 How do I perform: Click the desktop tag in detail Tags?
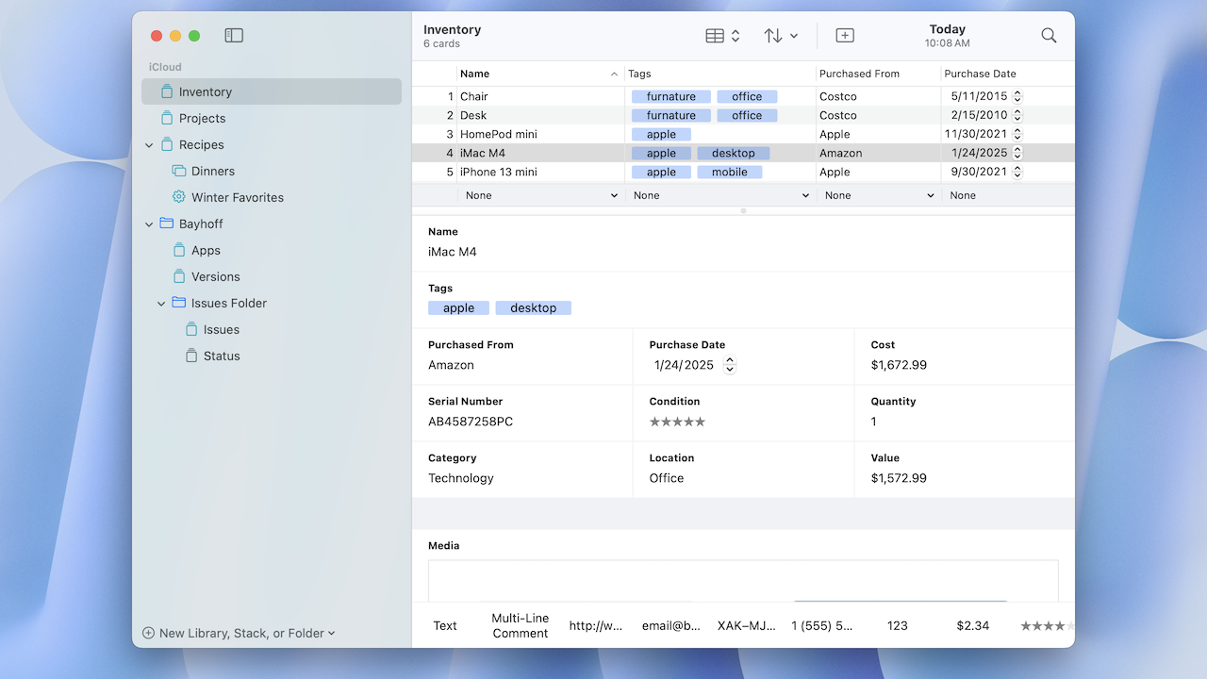534,307
